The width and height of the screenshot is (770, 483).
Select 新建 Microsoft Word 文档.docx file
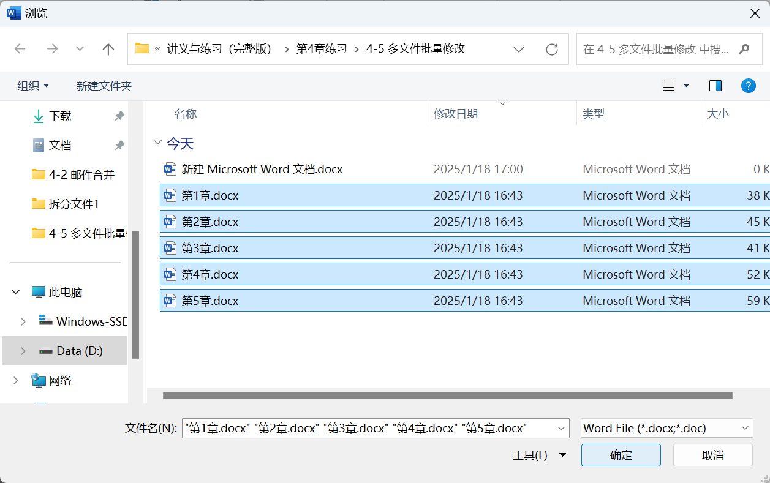point(262,169)
